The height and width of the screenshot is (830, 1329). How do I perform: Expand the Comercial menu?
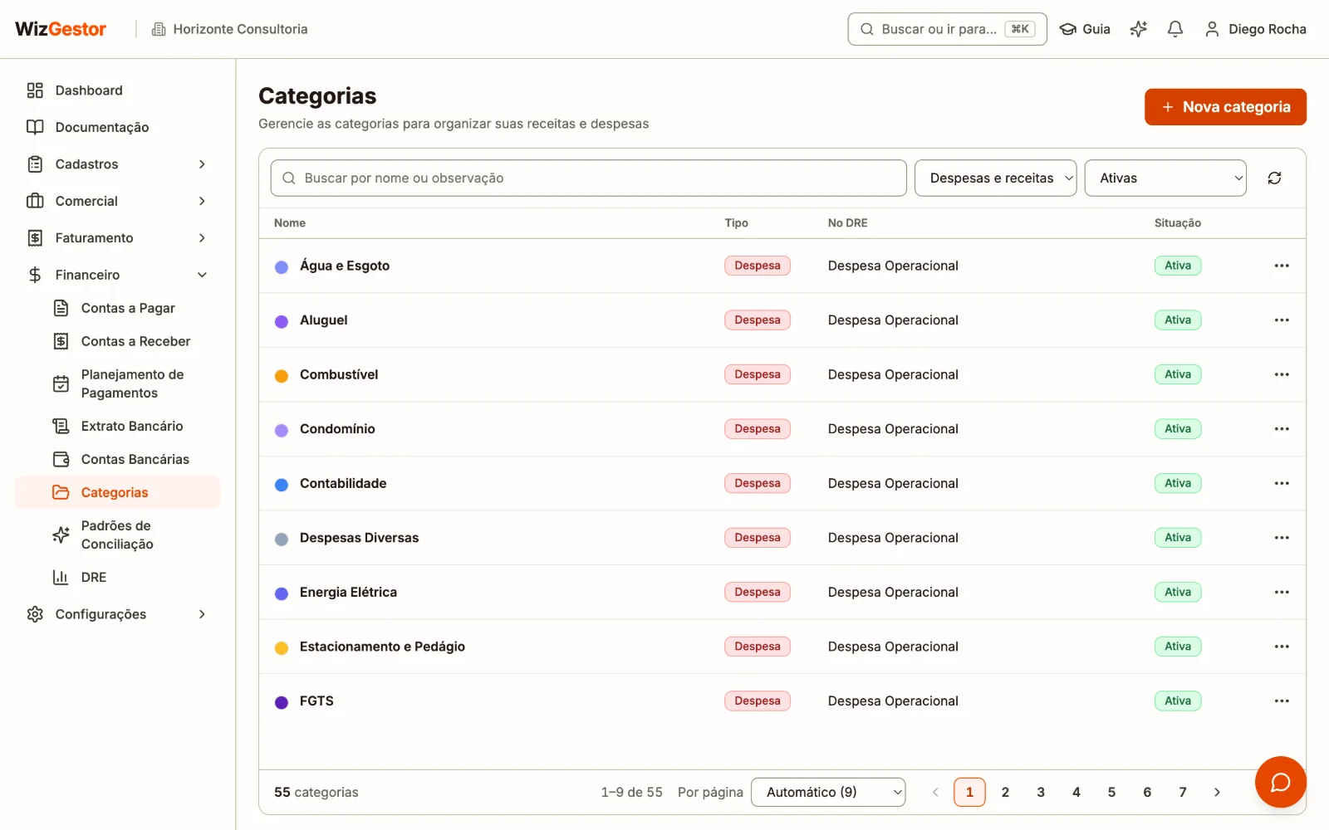click(x=117, y=201)
